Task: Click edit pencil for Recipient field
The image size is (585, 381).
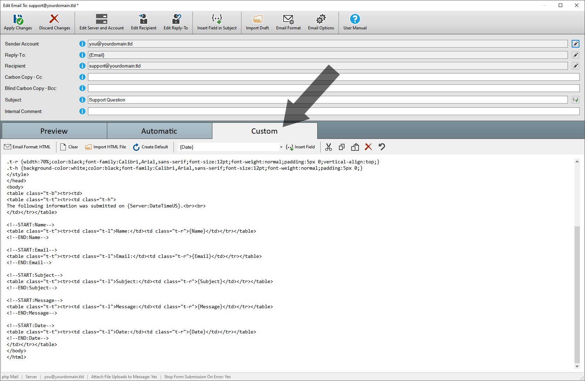Action: point(576,66)
